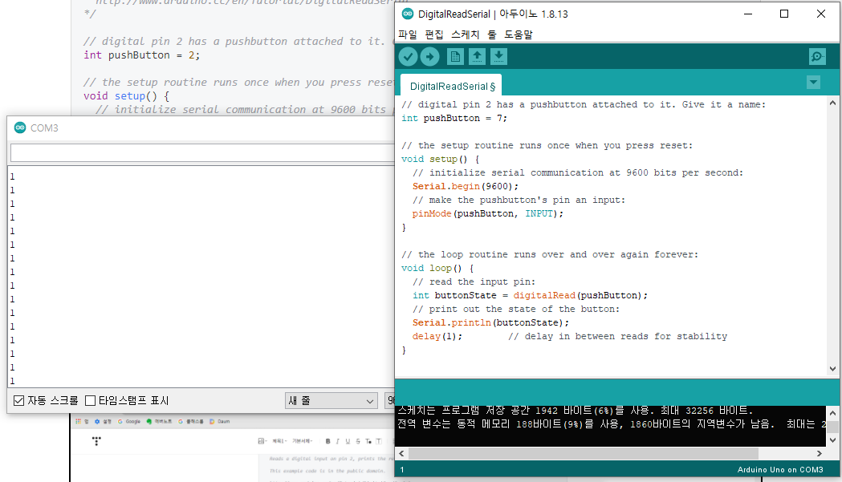Viewport: 842px width, 482px height.
Task: Click 'Arduino Uno on COM3' status text
Action: pyautogui.click(x=779, y=470)
